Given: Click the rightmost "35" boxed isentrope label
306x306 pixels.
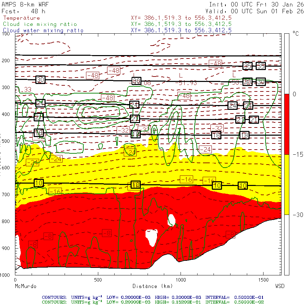Looking at the screenshot, I should click(261, 66).
